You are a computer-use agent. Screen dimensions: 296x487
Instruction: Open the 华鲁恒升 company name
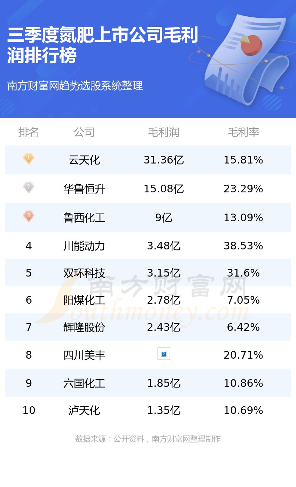tap(84, 189)
